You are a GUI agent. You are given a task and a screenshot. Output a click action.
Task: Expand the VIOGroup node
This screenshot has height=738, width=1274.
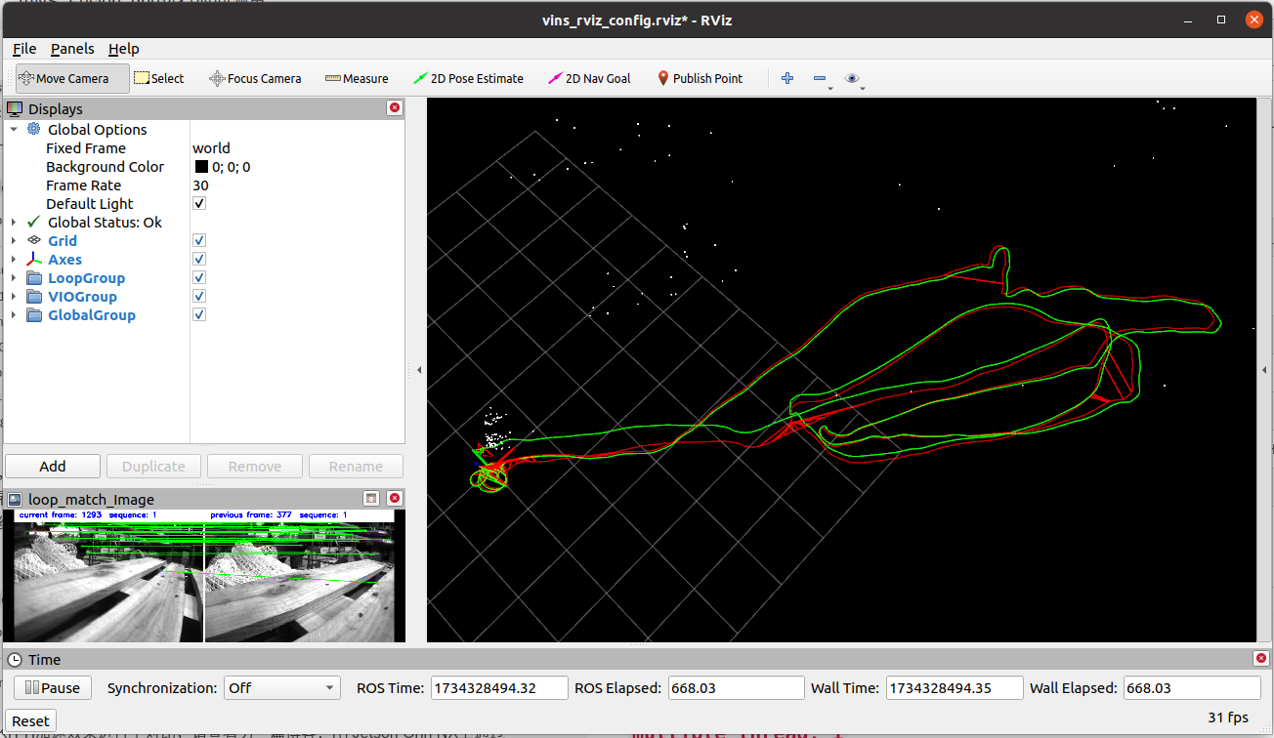[14, 296]
